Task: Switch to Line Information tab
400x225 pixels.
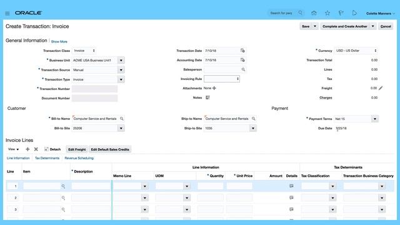Action: (18, 158)
